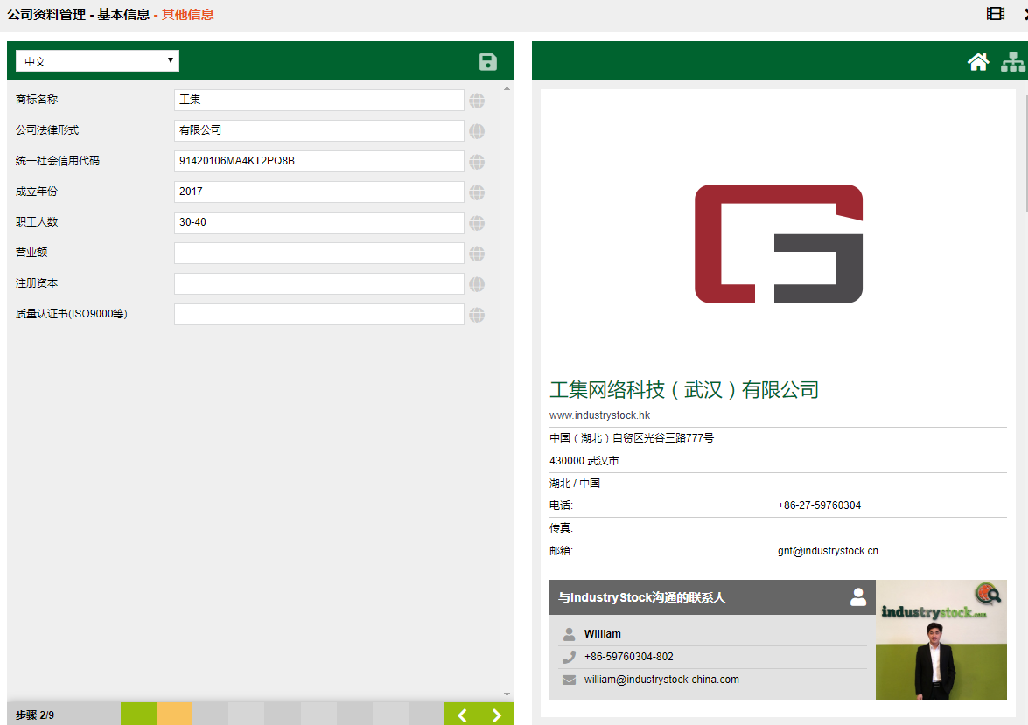Click inside the 注册资本 input field
This screenshot has height=725, width=1028.
pos(318,283)
